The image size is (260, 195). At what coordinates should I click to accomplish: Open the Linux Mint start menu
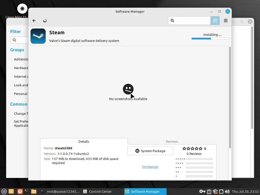pos(4,191)
